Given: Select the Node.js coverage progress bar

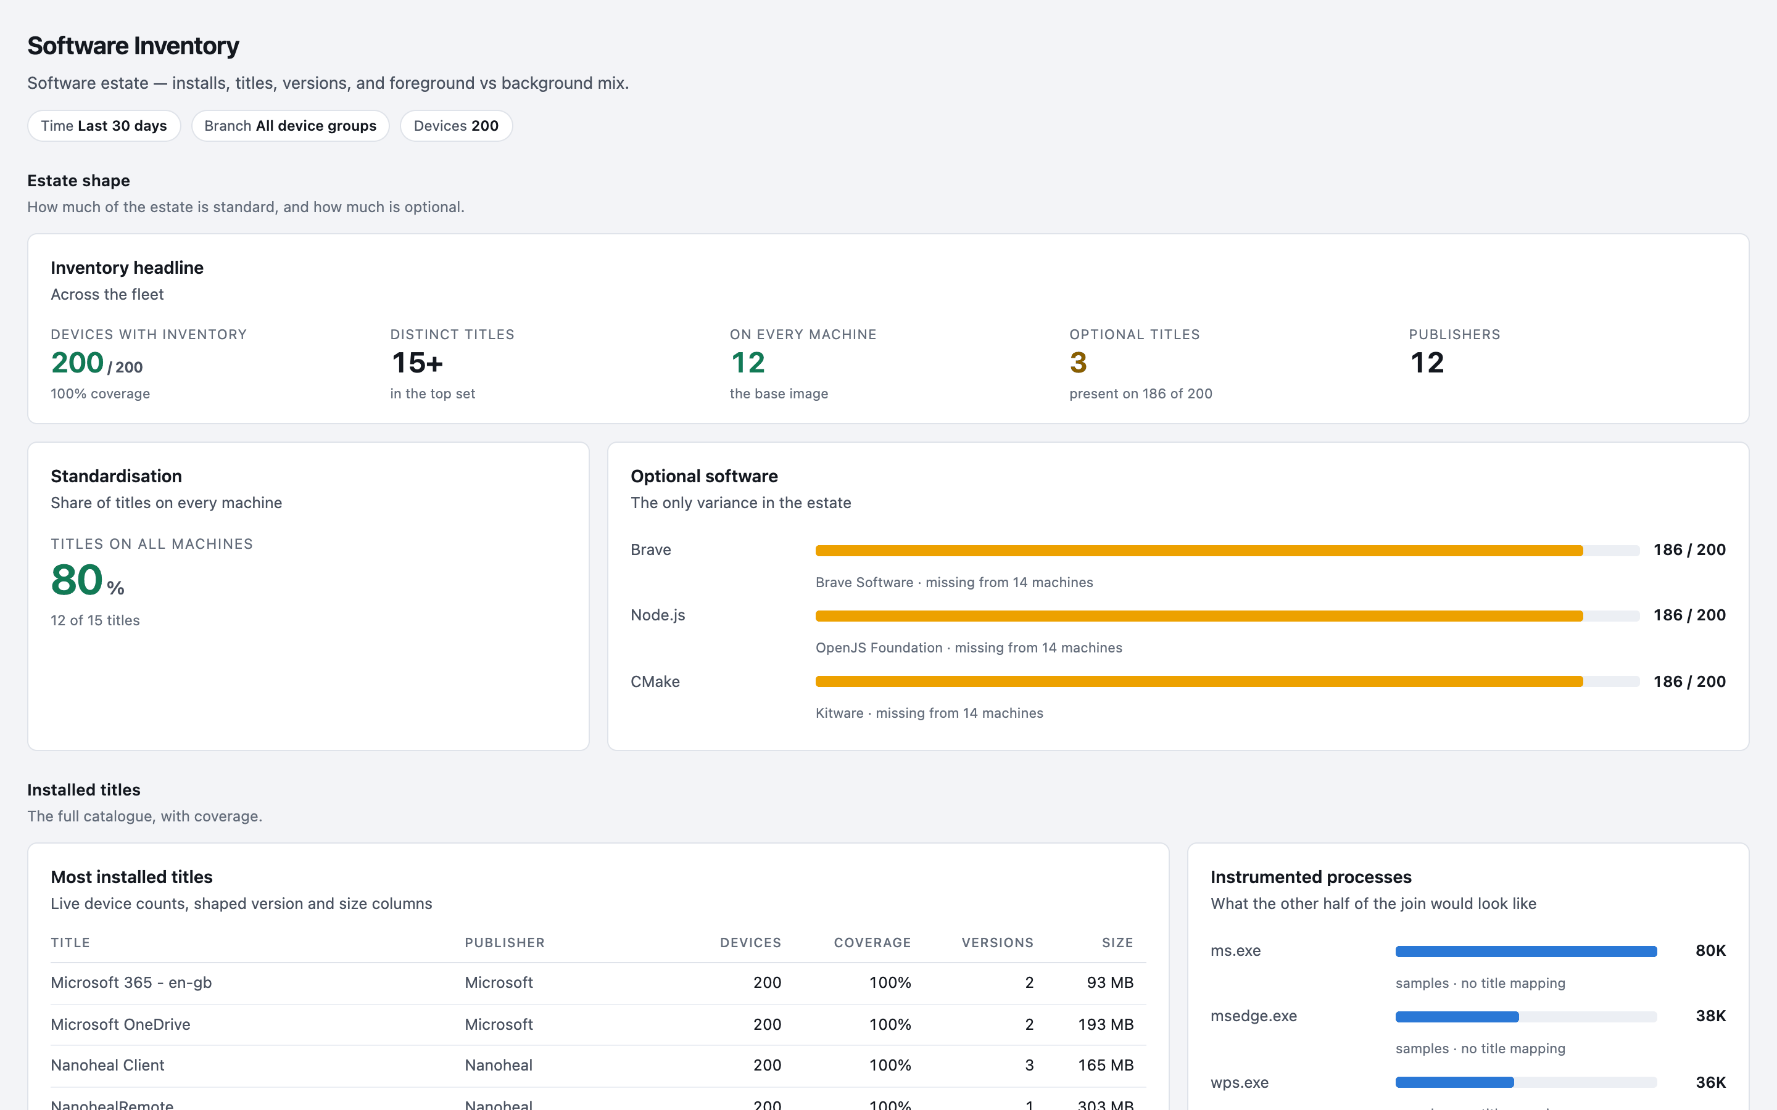Looking at the screenshot, I should tap(1227, 616).
